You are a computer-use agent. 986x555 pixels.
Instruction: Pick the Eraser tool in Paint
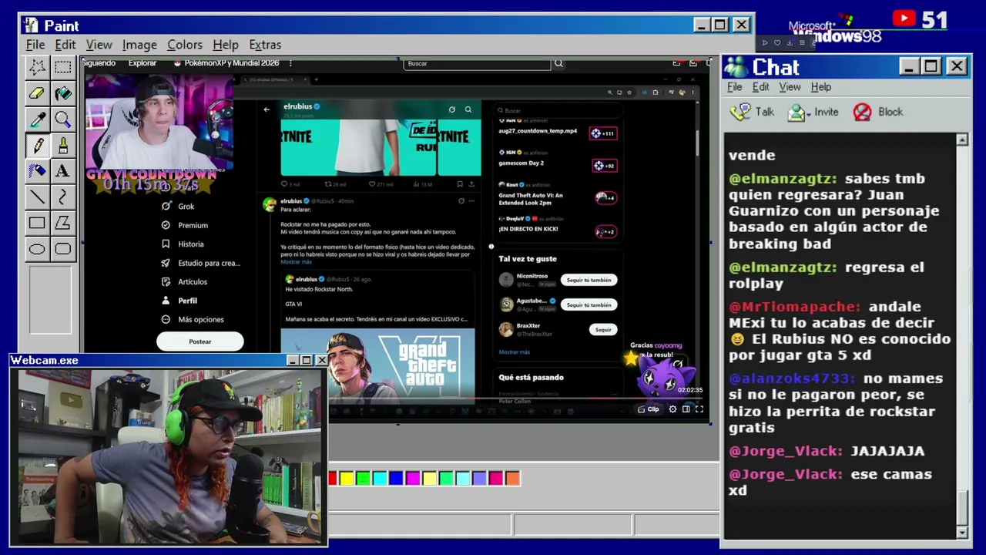37,93
